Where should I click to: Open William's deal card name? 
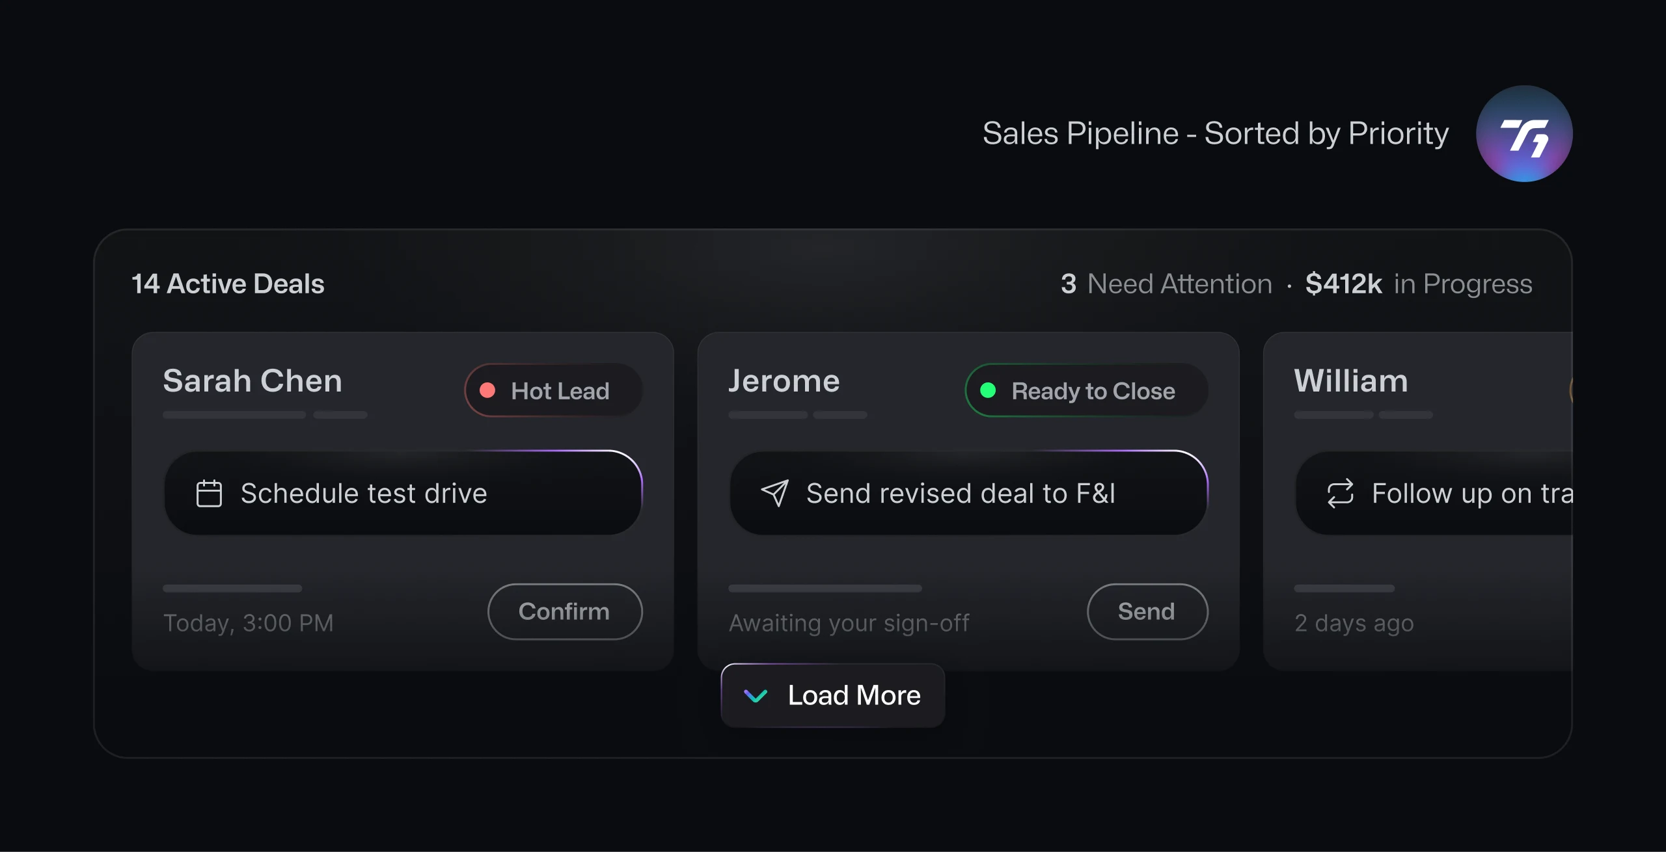click(x=1351, y=381)
